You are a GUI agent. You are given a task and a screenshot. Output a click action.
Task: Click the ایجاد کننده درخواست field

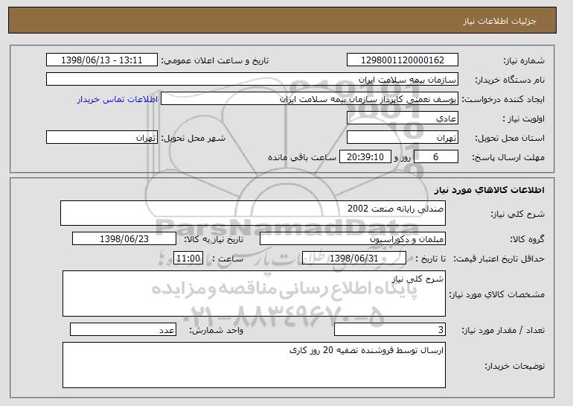pyautogui.click(x=310, y=99)
